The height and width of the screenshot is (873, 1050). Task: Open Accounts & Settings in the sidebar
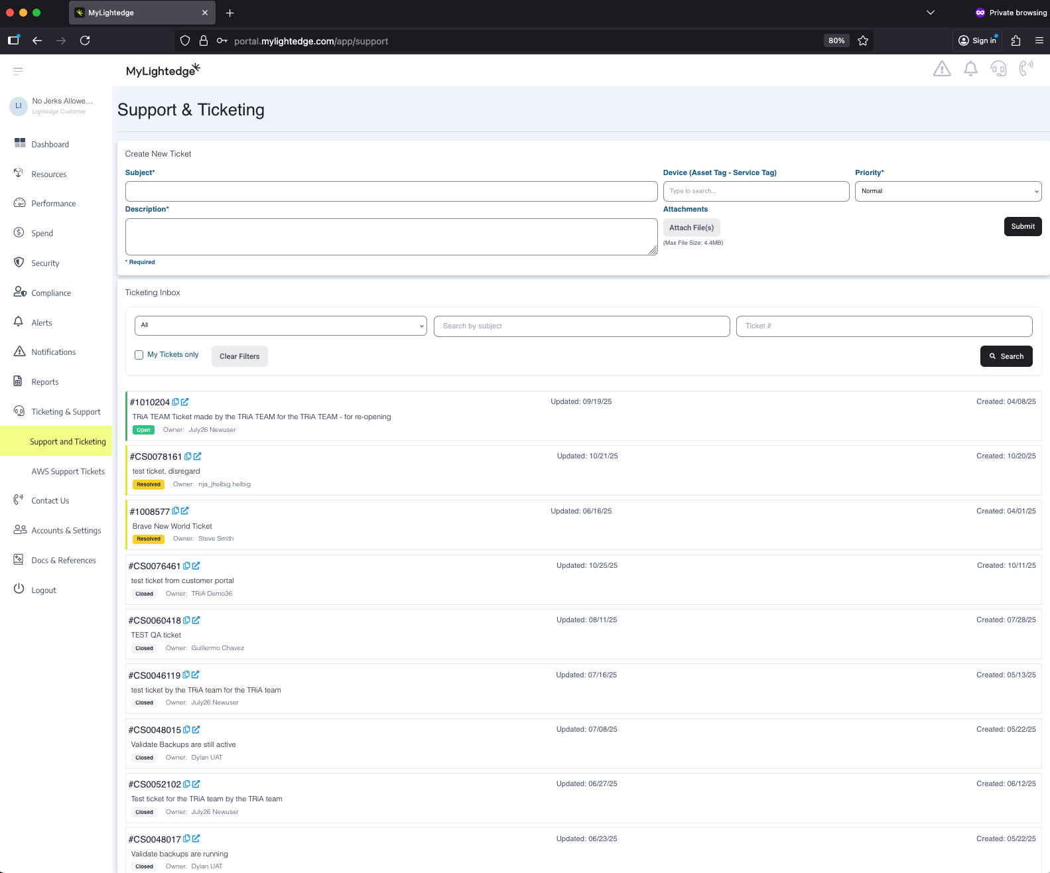point(66,531)
